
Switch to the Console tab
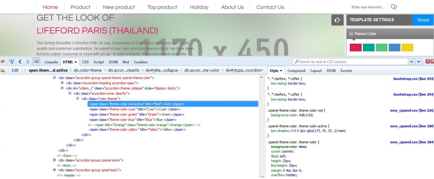(51, 62)
